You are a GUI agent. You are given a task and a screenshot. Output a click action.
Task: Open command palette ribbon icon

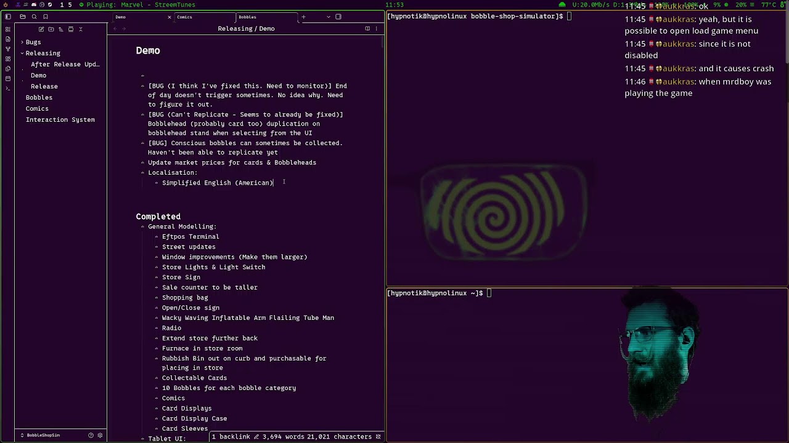click(x=7, y=88)
